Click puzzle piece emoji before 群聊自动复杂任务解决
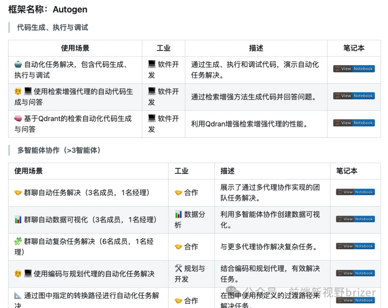This screenshot has height=308, width=388. pyautogui.click(x=18, y=241)
